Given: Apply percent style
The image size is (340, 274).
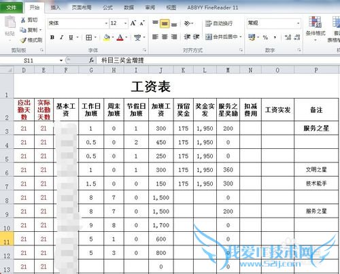Looking at the screenshot, I should [x=265, y=37].
